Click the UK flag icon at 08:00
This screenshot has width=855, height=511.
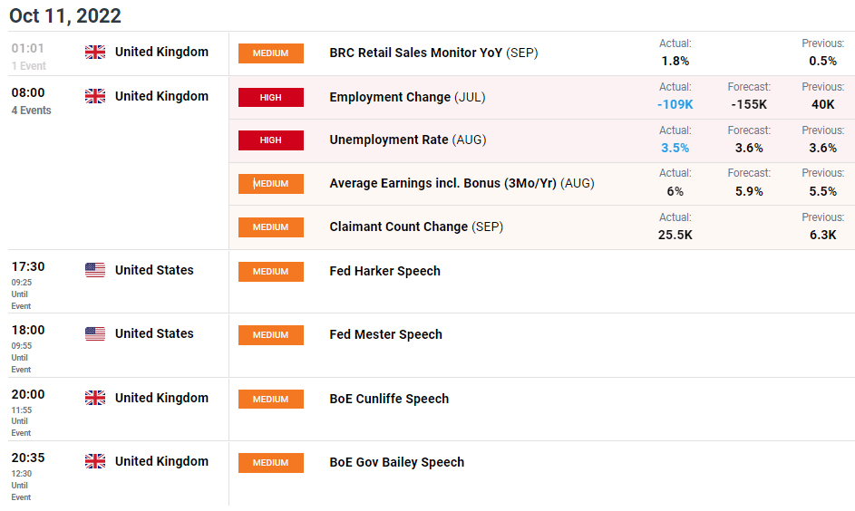[x=95, y=96]
